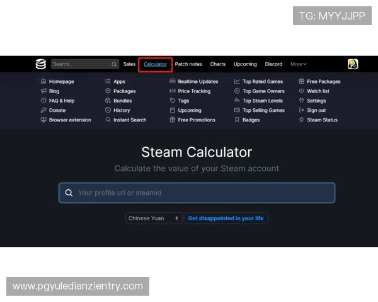Click the Watch list eye icon
This screenshot has width=378, height=302.
pyautogui.click(x=301, y=91)
